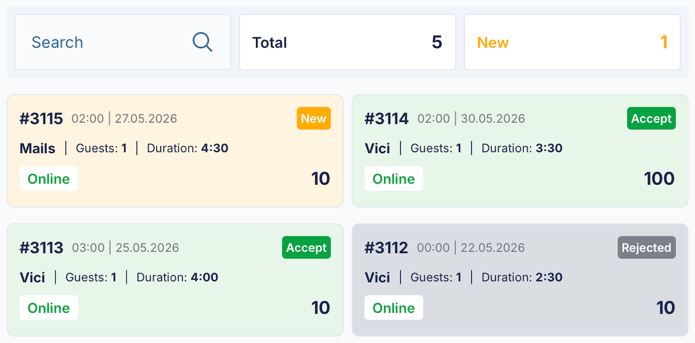Image resolution: width=695 pixels, height=343 pixels.
Task: Click the name Mails on booking #3115
Action: click(x=38, y=148)
